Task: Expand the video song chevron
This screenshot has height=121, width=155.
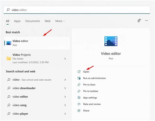Action: (65, 105)
